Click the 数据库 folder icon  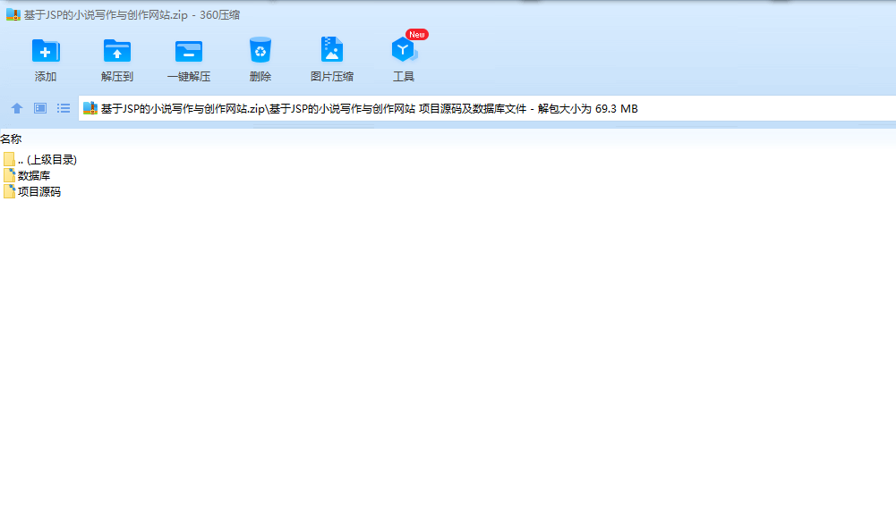tap(9, 175)
